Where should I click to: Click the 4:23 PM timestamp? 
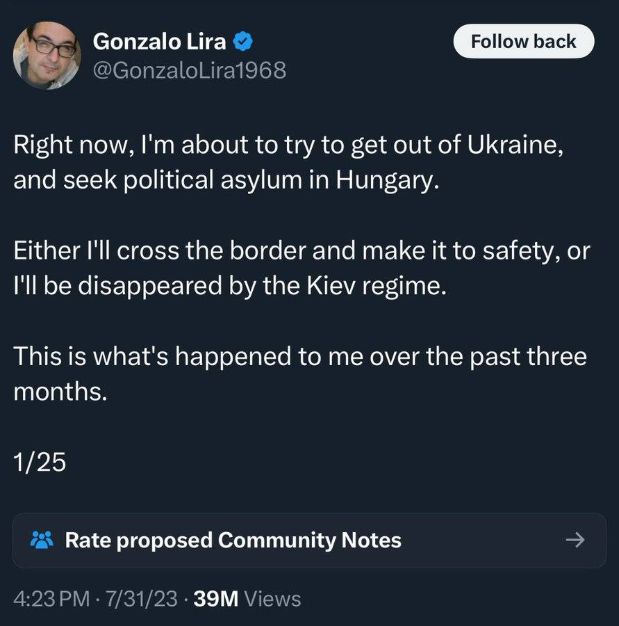(51, 599)
